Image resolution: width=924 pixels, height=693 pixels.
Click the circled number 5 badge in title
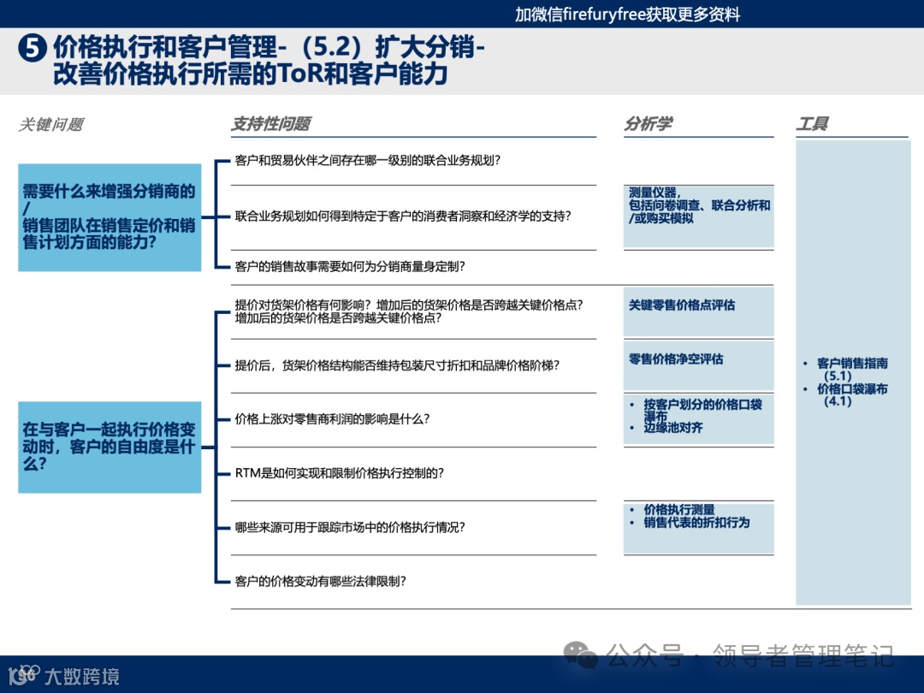[x=33, y=48]
